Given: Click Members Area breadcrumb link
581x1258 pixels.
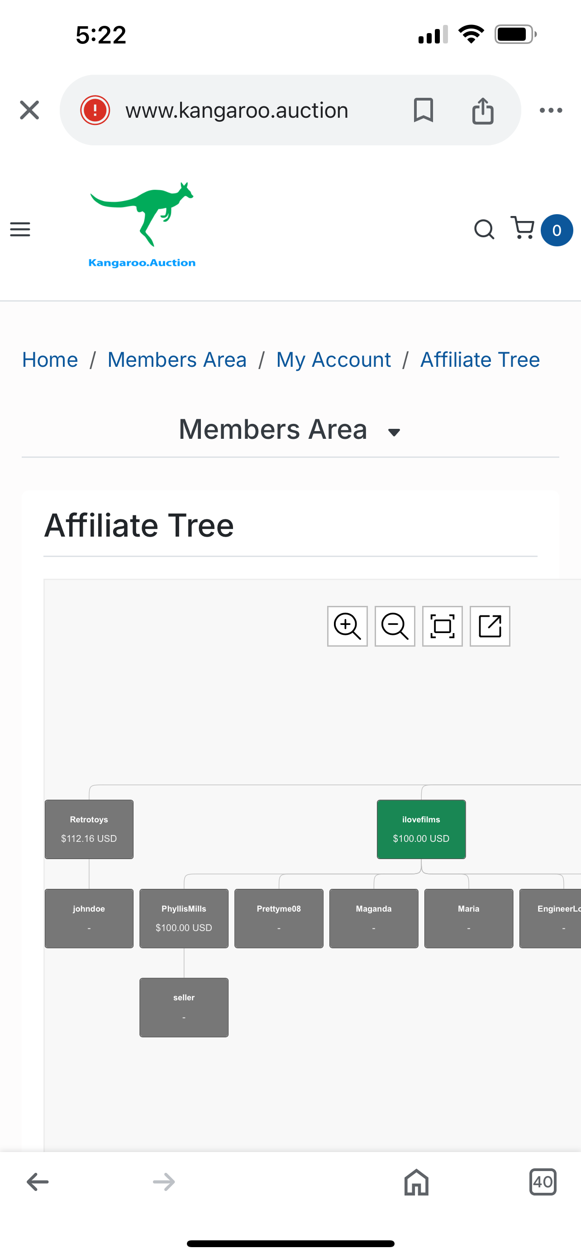Looking at the screenshot, I should 177,360.
